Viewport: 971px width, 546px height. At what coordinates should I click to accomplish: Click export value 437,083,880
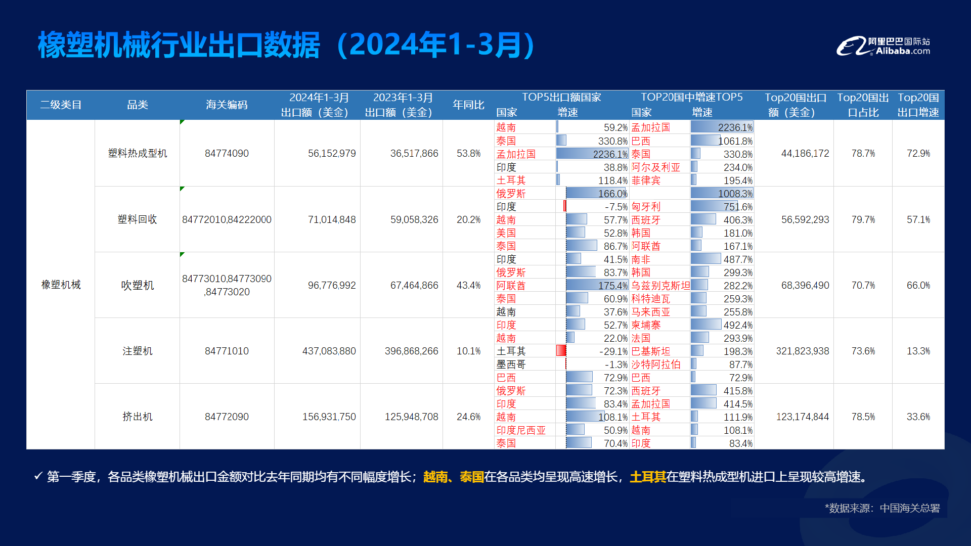[329, 351]
